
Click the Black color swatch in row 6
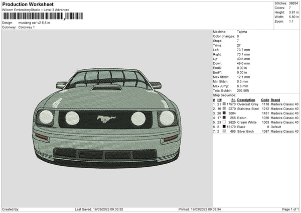tap(224, 127)
